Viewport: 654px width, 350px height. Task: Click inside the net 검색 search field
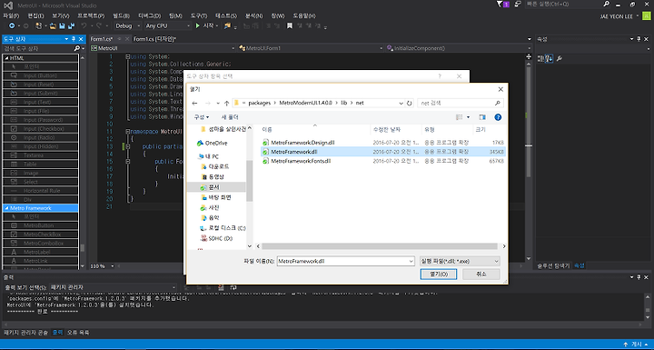coord(461,103)
